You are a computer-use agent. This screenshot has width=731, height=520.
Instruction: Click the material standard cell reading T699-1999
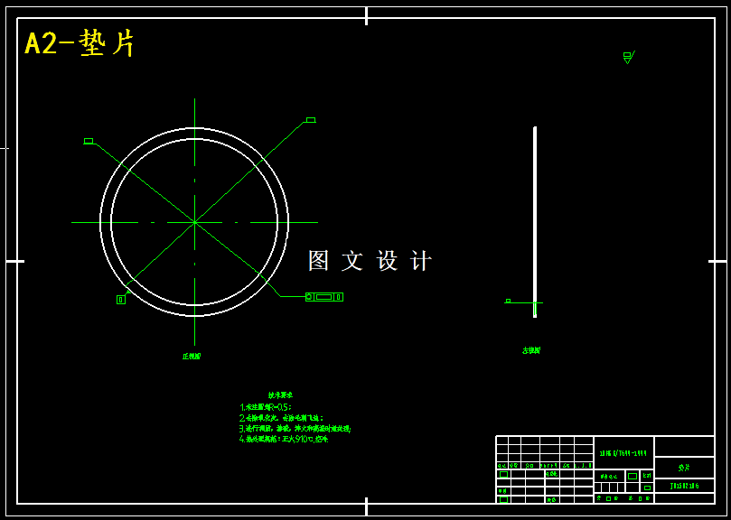tap(623, 452)
